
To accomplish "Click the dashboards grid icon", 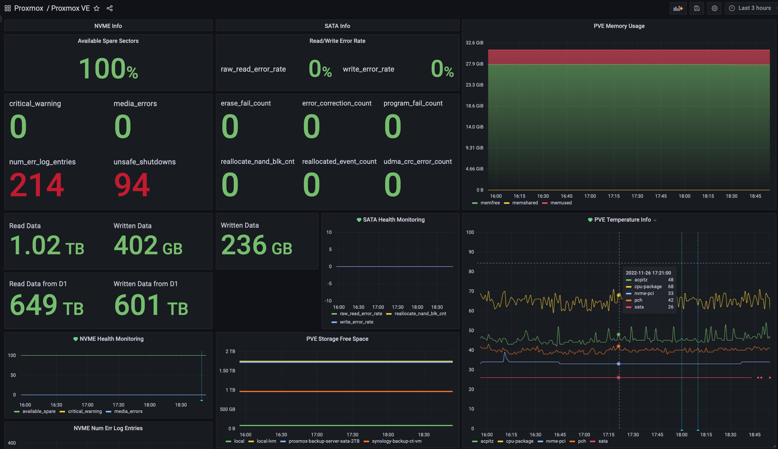I will click(x=8, y=8).
